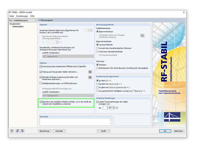Click the Grafik button
The height and width of the screenshot is (148, 197).
[103, 131]
